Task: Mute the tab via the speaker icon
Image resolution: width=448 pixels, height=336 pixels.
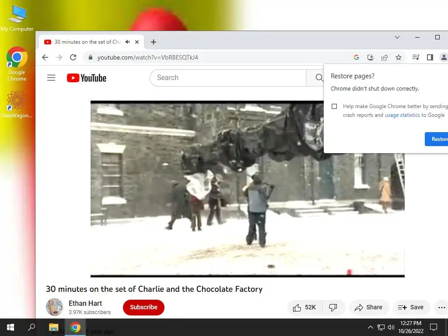Action: (128, 42)
